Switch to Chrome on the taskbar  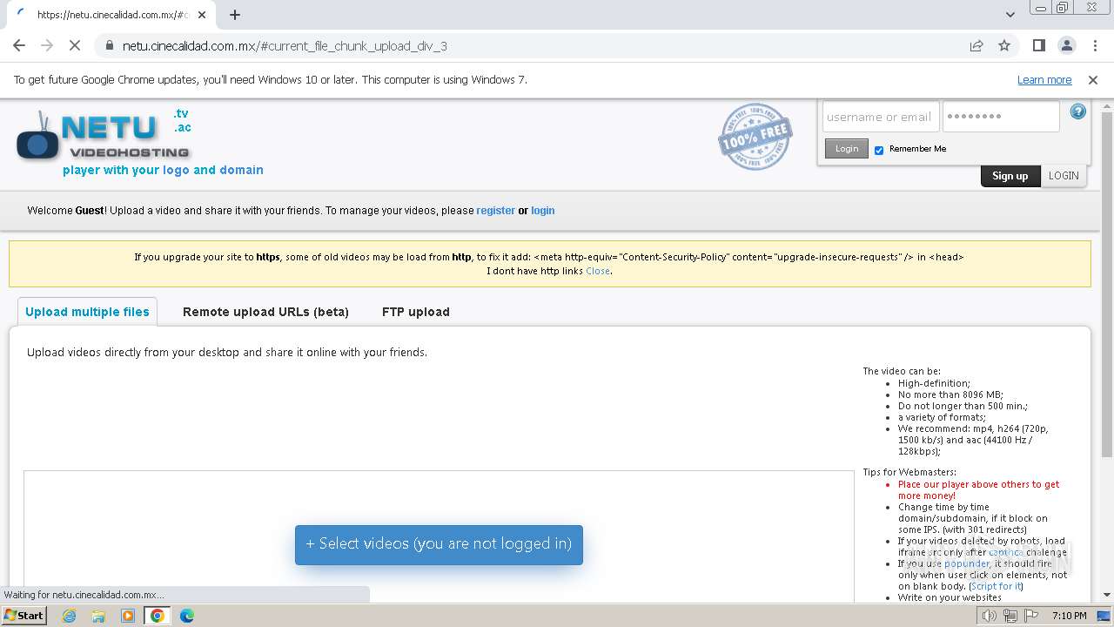157,616
